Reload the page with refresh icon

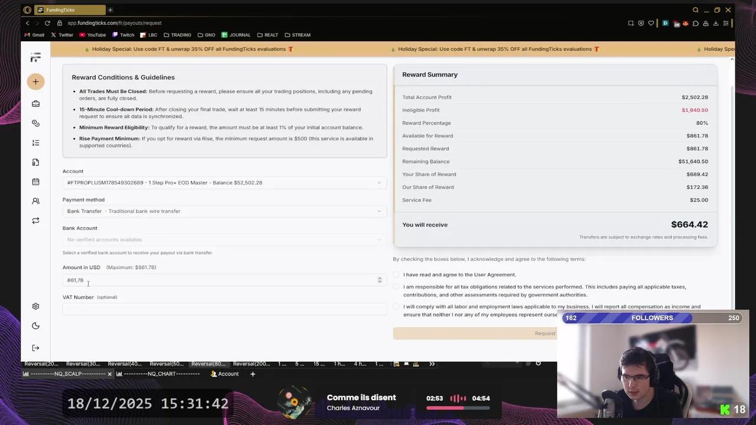pyautogui.click(x=47, y=23)
